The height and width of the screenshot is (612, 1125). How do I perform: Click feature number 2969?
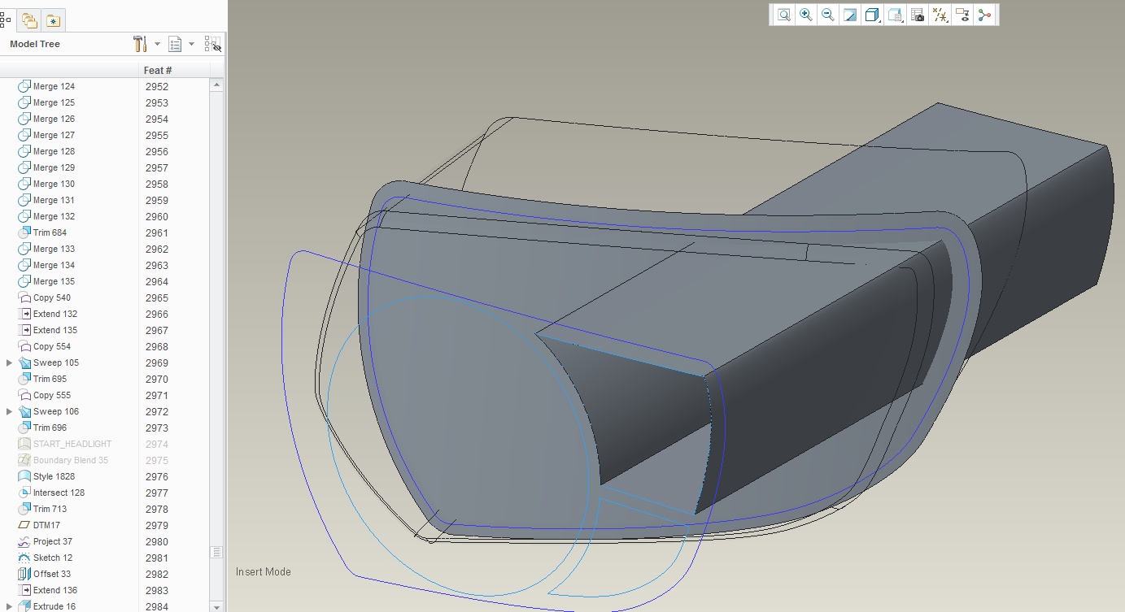click(x=157, y=362)
